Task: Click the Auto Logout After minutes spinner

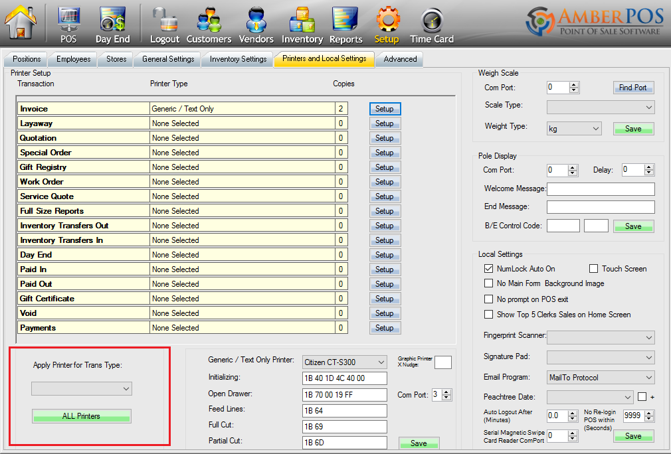Action: click(x=563, y=416)
